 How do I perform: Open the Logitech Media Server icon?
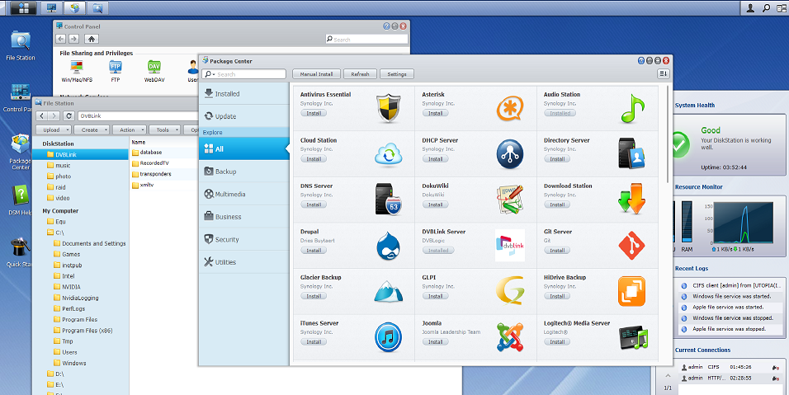coord(632,338)
